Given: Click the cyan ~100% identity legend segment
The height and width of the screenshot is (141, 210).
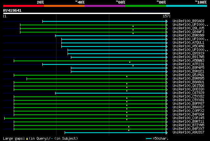Looking at the screenshot, I should tap(187, 6).
